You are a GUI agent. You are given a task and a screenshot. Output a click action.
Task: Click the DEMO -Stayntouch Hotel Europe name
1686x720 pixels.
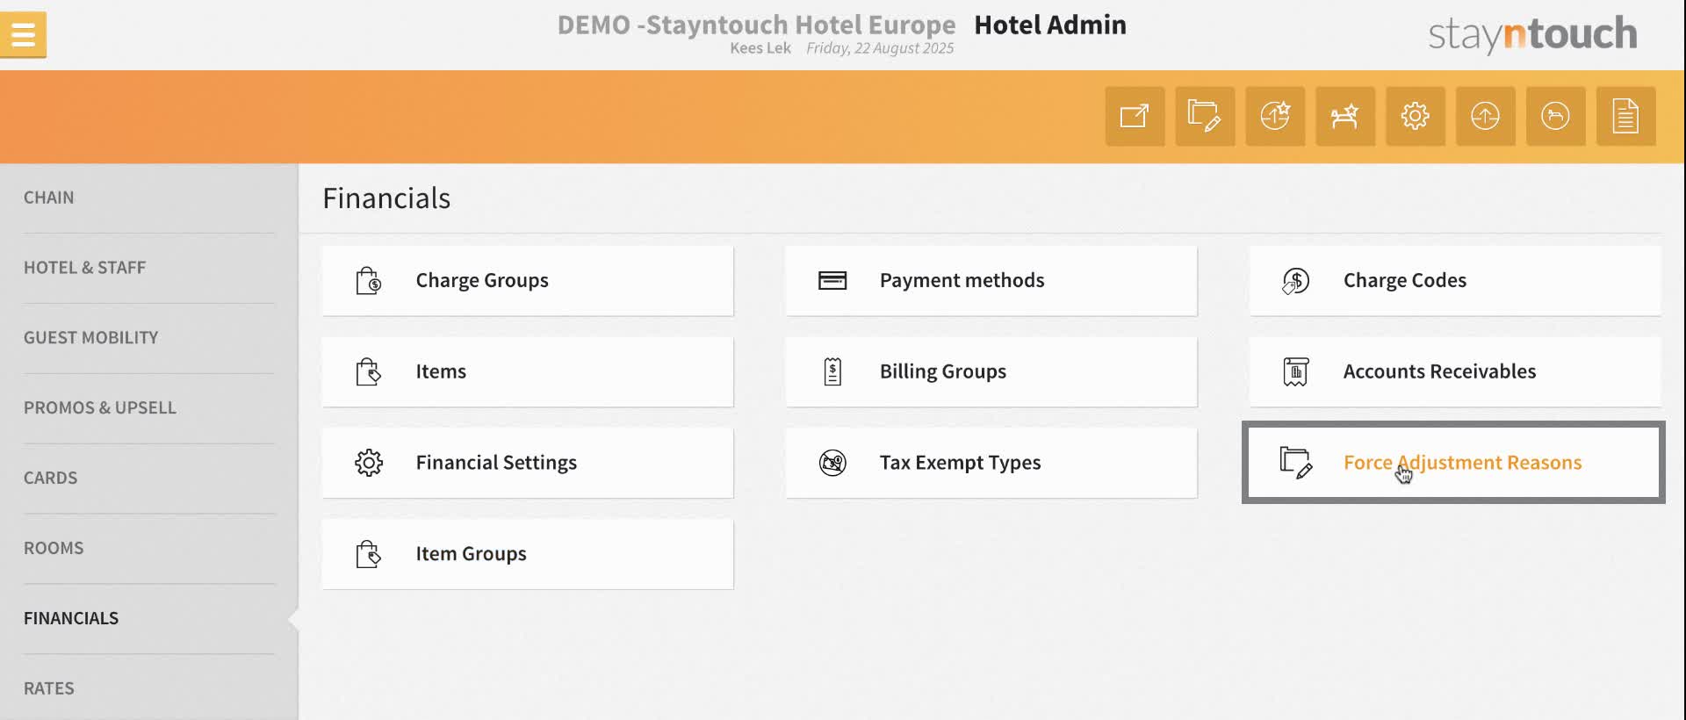click(x=756, y=25)
